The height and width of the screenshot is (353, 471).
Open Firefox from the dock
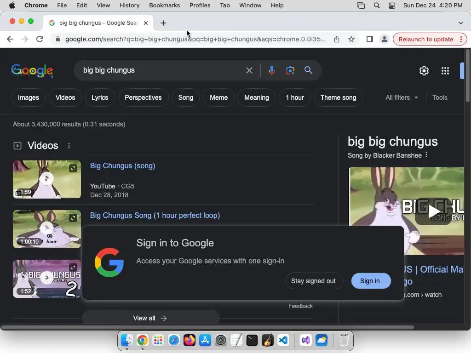[x=189, y=341]
